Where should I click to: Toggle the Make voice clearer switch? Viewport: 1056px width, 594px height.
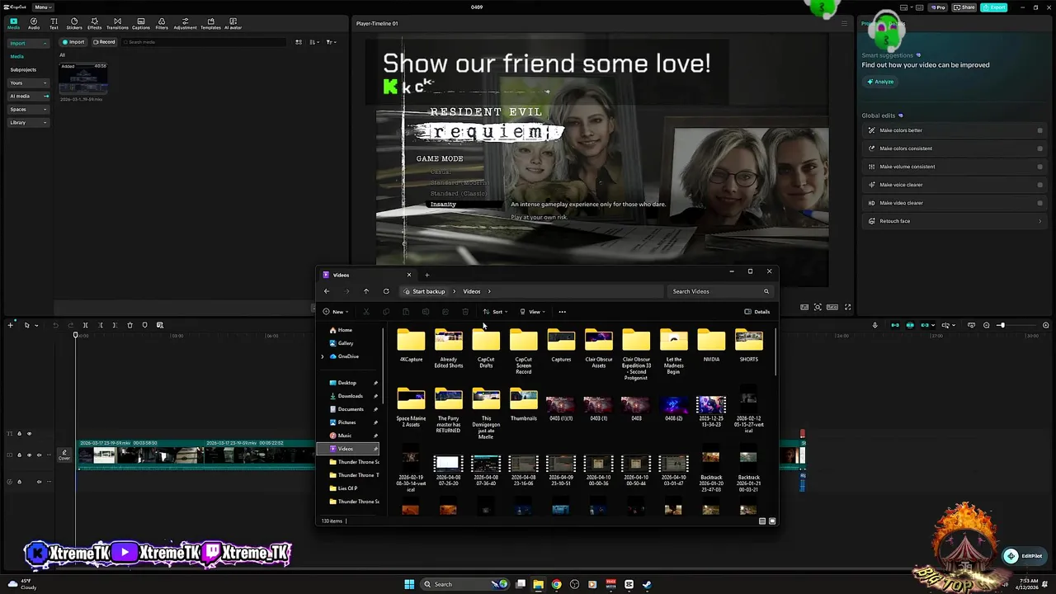(1039, 185)
